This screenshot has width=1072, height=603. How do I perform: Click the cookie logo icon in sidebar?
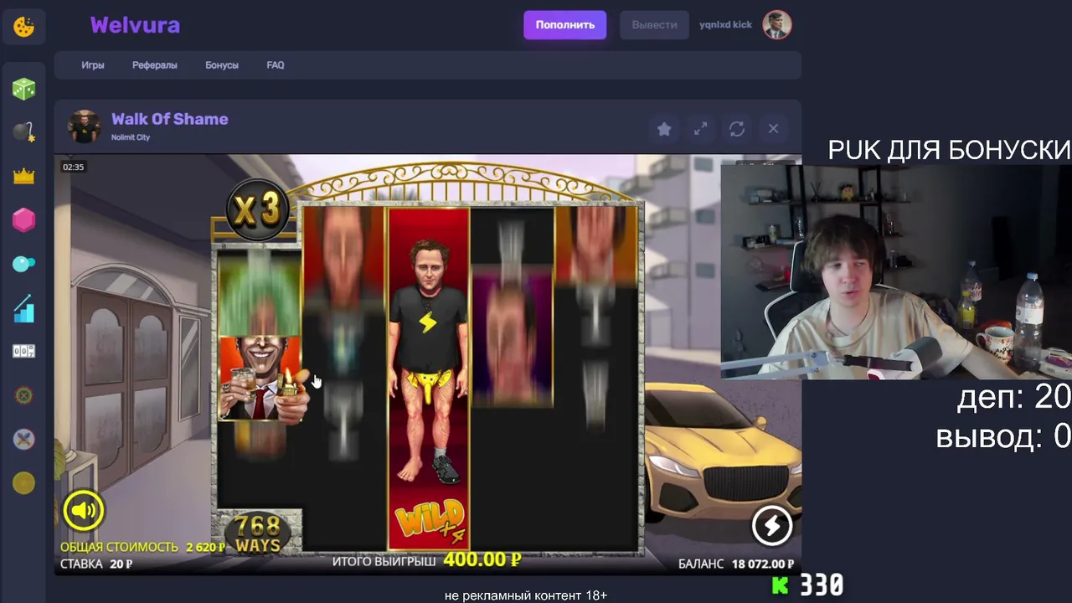pyautogui.click(x=23, y=27)
